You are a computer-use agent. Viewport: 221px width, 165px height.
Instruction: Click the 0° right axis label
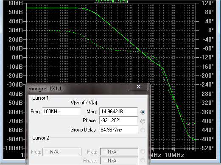[211, 30]
